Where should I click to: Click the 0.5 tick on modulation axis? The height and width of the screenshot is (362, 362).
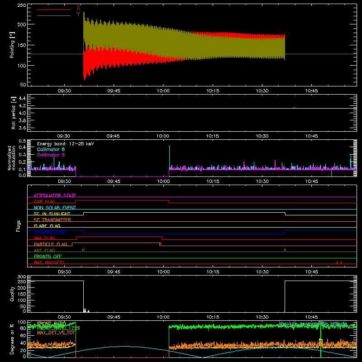[x=22, y=141]
